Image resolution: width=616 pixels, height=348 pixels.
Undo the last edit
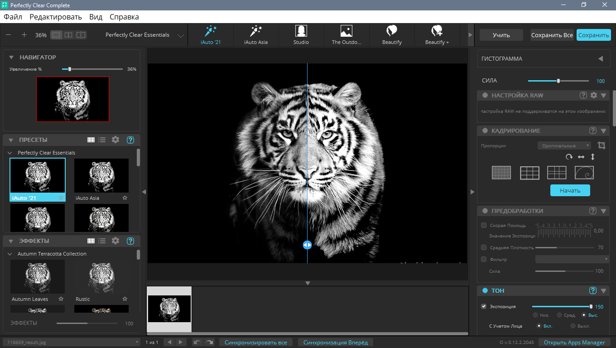point(197,342)
